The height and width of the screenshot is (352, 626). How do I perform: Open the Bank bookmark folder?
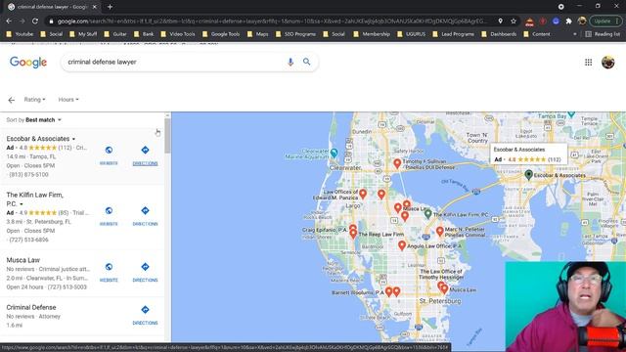144,34
